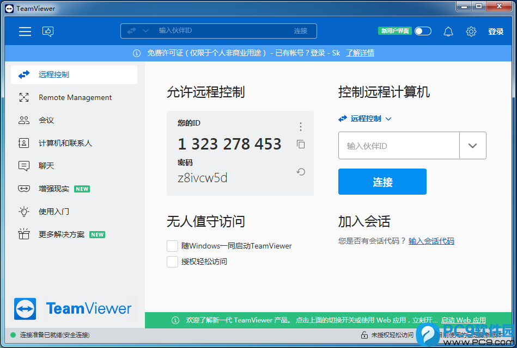Image resolution: width=517 pixels, height=348 pixels.
Task: Click the blue 连接 button
Action: 382,182
